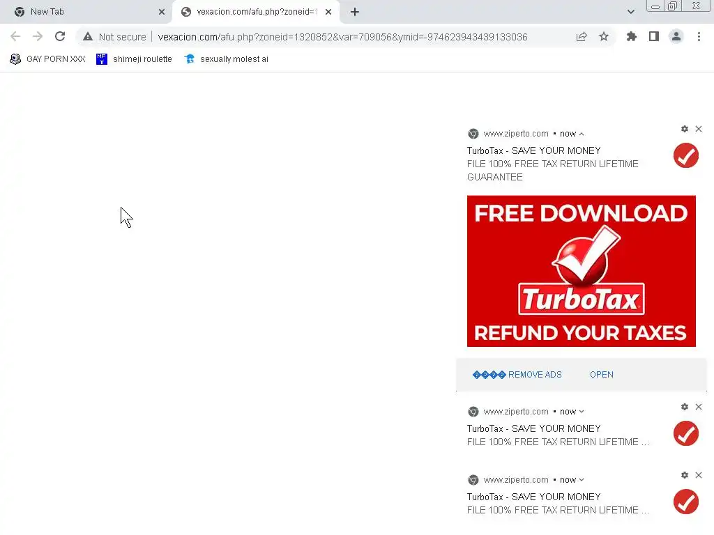Click red checkmark icon in first notification
Screen dimensions: 714x535
686,155
